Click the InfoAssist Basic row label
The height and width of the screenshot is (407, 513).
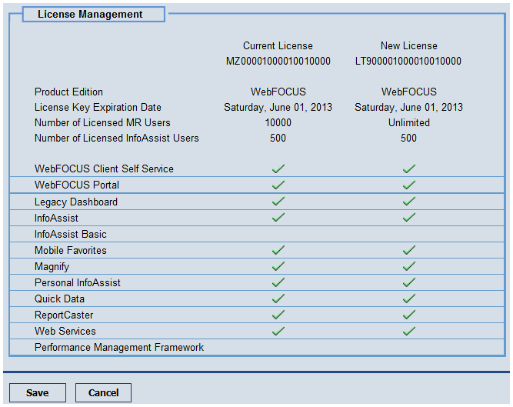coord(71,234)
